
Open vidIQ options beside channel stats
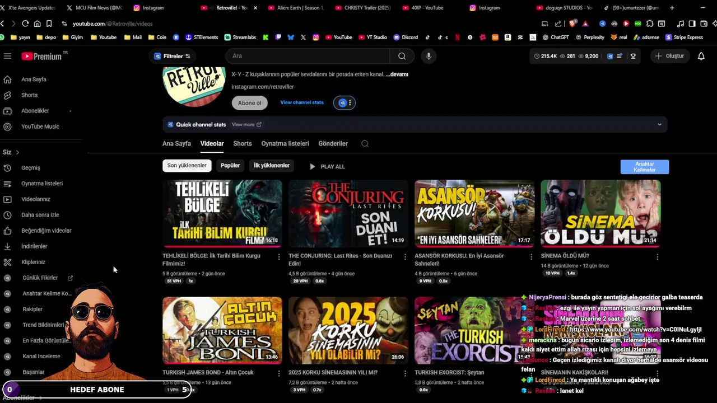pyautogui.click(x=344, y=103)
